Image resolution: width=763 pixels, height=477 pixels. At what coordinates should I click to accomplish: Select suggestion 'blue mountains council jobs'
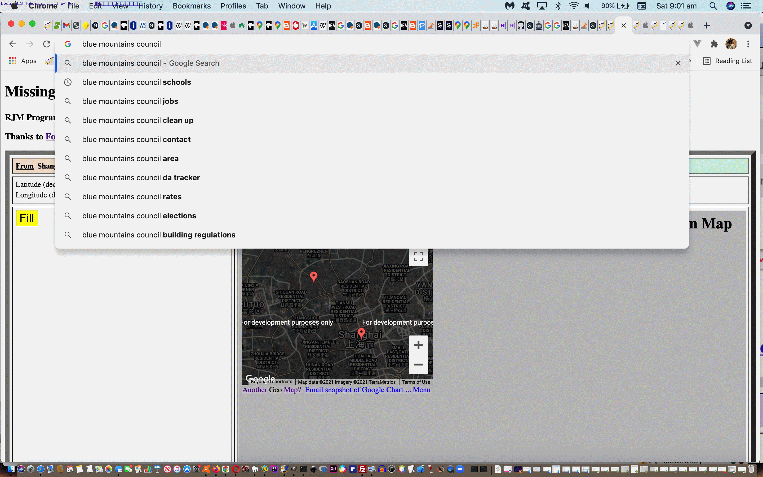(372, 101)
